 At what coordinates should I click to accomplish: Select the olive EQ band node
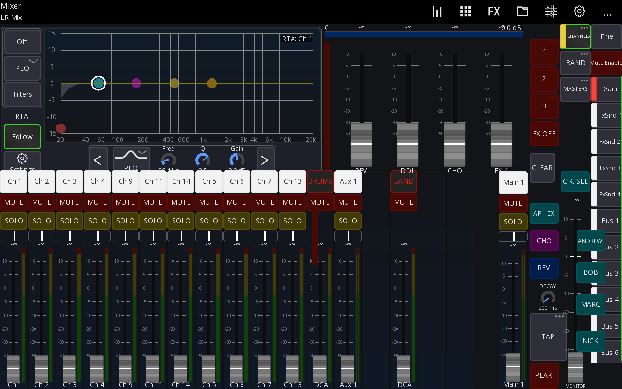pos(174,83)
